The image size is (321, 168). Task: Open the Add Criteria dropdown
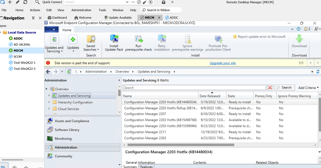coord(308,88)
